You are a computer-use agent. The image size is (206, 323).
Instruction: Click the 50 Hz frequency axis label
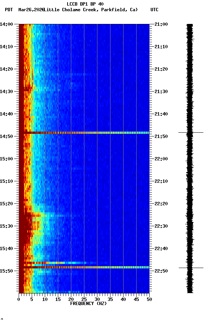[149, 299]
